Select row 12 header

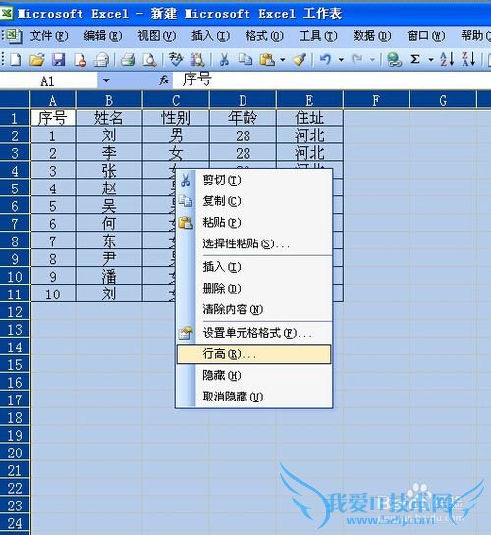[15, 312]
